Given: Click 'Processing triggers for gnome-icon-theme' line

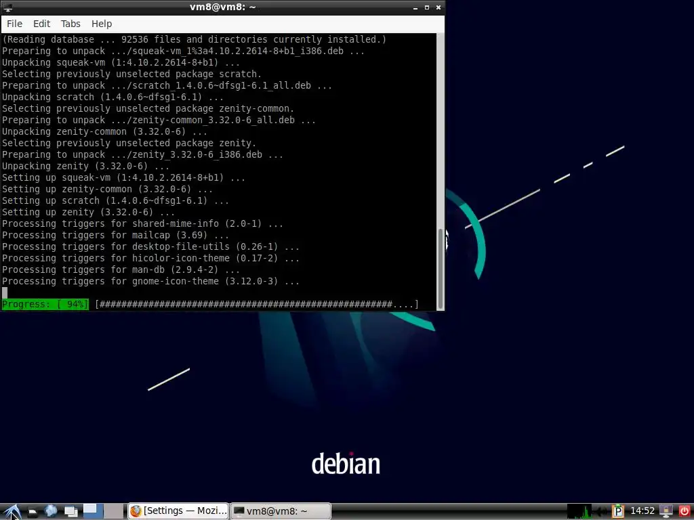Looking at the screenshot, I should pyautogui.click(x=150, y=281).
